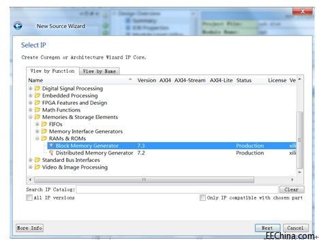Expand FPGA Features and Design node
The width and height of the screenshot is (319, 245).
coord(31,103)
